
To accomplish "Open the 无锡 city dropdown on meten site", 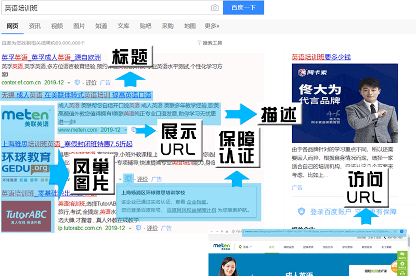I will point(246,247).
